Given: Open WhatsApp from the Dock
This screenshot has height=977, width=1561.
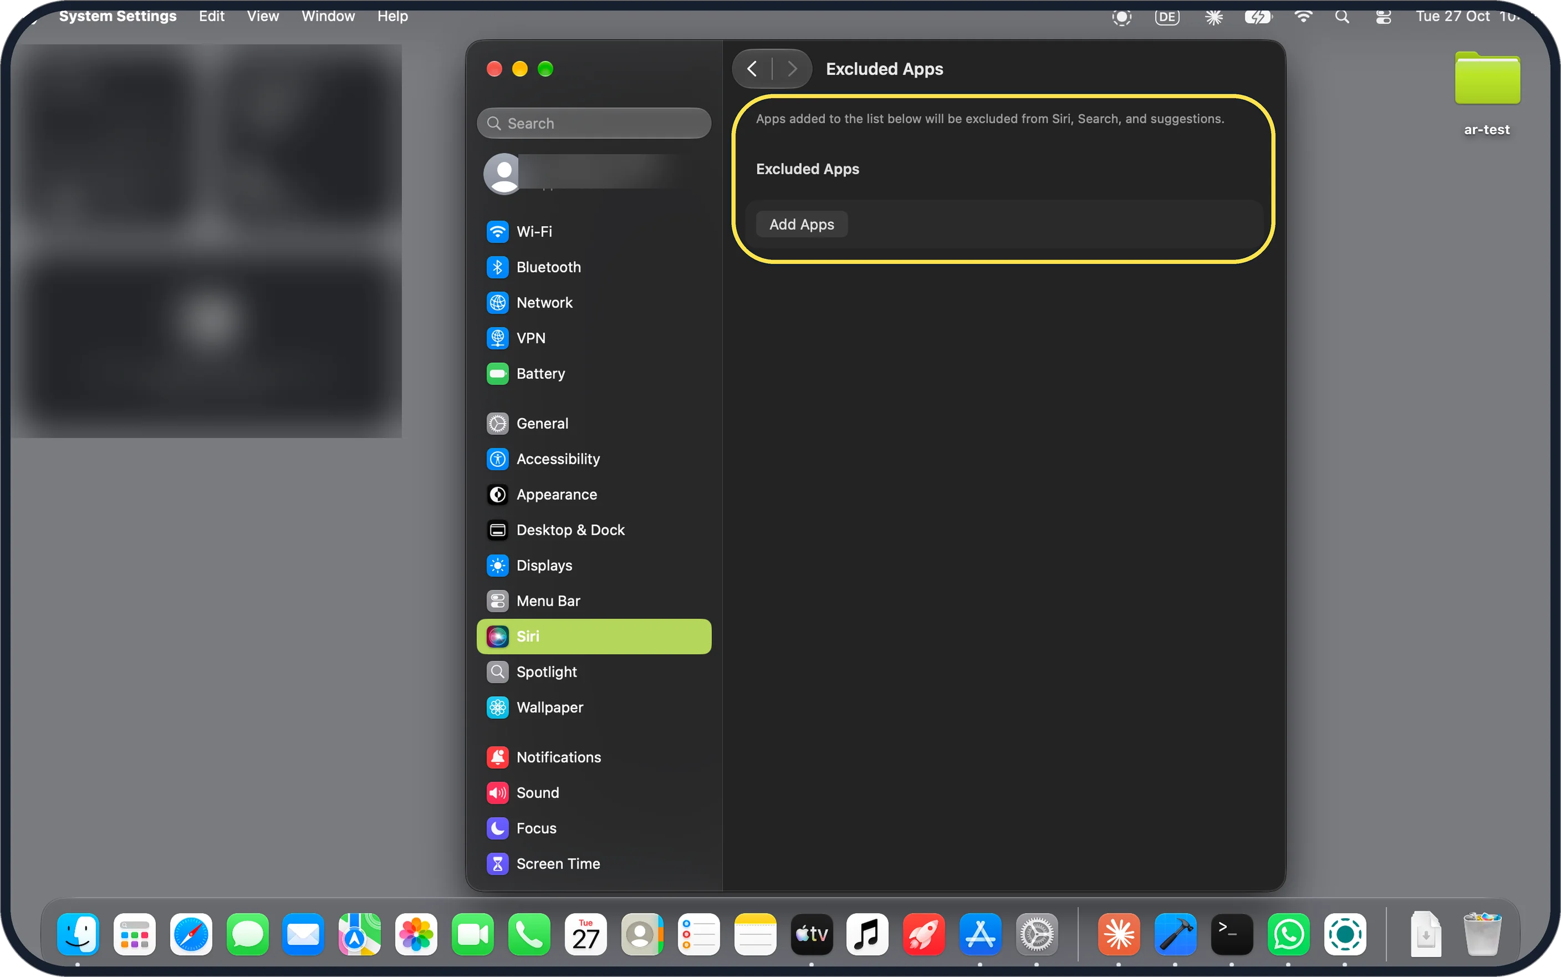Looking at the screenshot, I should [x=1288, y=934].
